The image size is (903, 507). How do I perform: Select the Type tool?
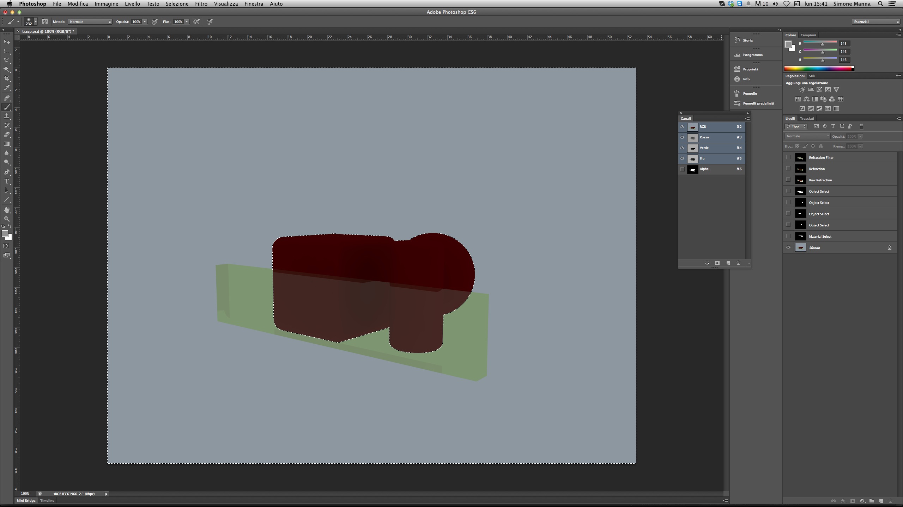pos(7,181)
